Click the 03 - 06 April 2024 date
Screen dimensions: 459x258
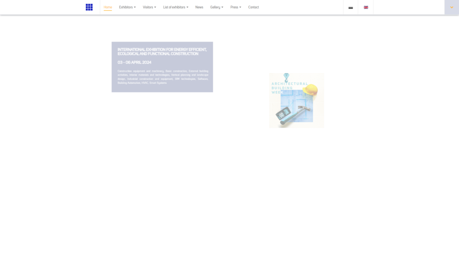[134, 62]
